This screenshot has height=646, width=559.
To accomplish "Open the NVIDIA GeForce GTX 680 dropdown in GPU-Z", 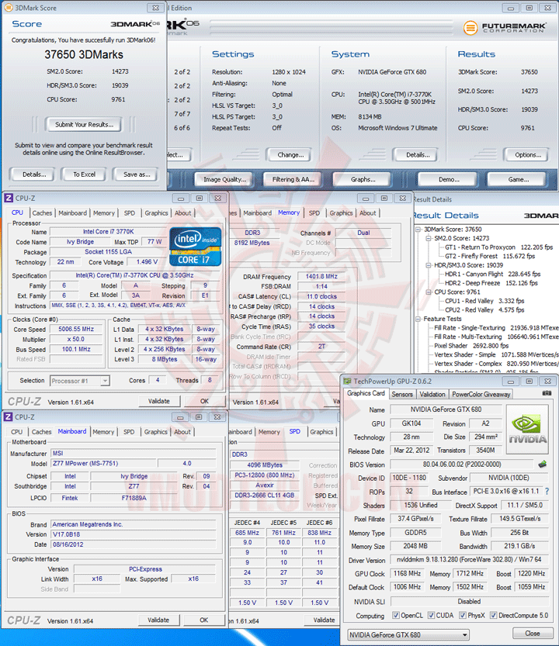I will [x=408, y=634].
